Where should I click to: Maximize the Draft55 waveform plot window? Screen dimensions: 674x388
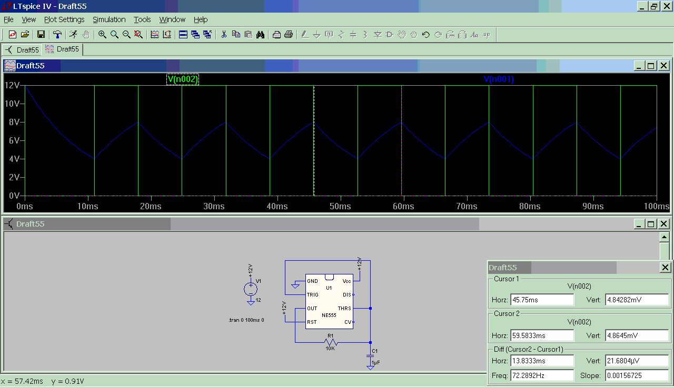pyautogui.click(x=651, y=66)
